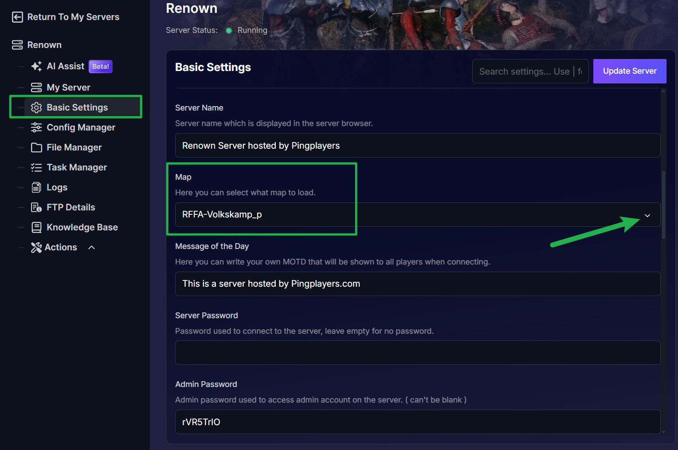The width and height of the screenshot is (678, 450).
Task: Click the Config Manager sliders icon
Action: [36, 127]
